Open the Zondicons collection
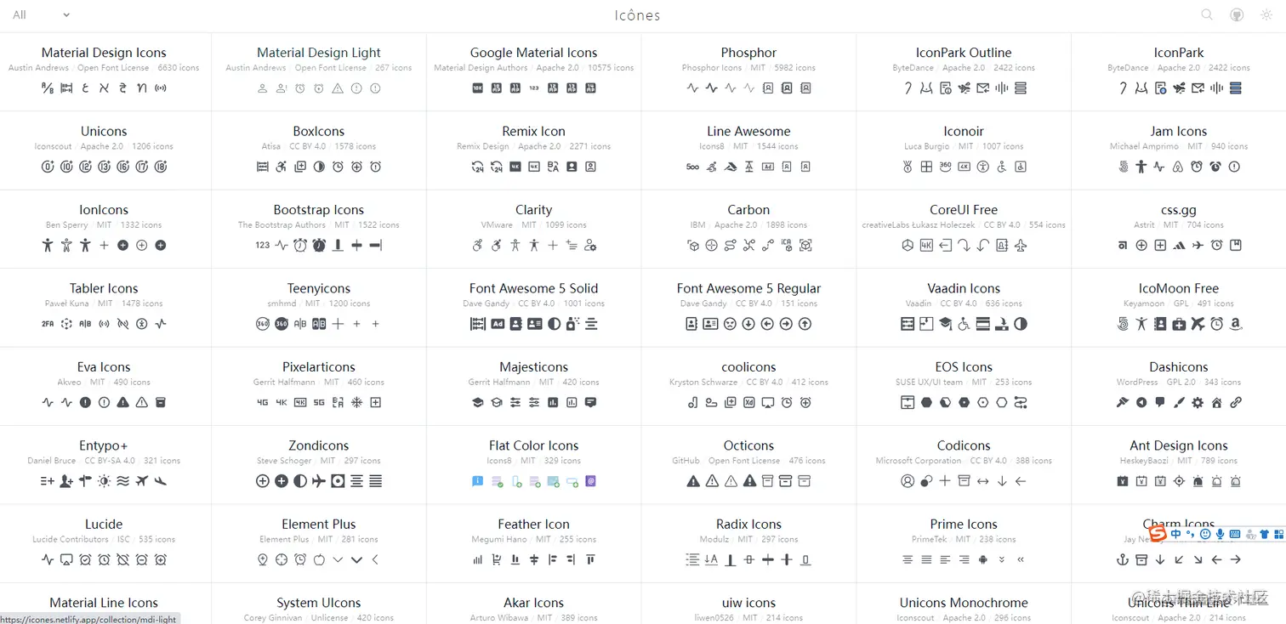 (x=319, y=445)
